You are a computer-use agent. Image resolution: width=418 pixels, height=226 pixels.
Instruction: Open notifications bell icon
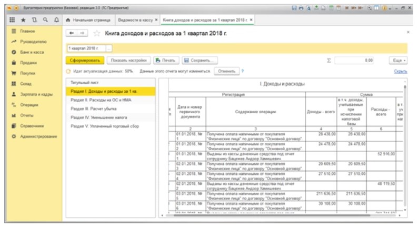[x=56, y=20]
